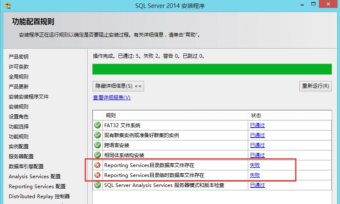The image size is (340, 204).
Task: Open 失败 link for Reporting Services目录临时数据库文件存在
Action: point(255,175)
